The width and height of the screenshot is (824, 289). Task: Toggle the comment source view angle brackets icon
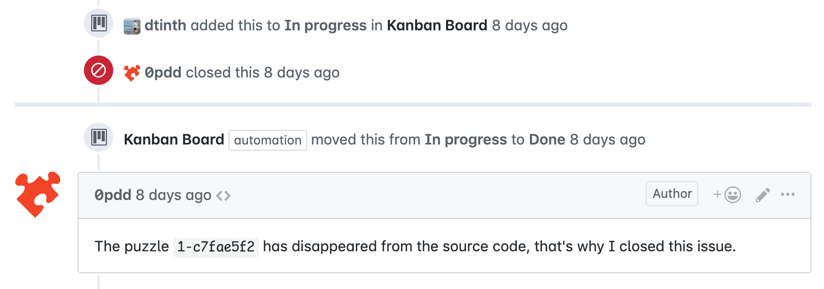click(223, 196)
